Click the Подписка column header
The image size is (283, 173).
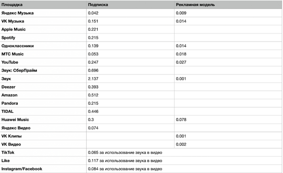[x=98, y=5]
